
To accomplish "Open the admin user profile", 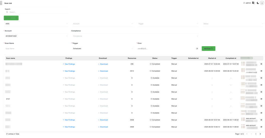I will pyautogui.click(x=247, y=3).
